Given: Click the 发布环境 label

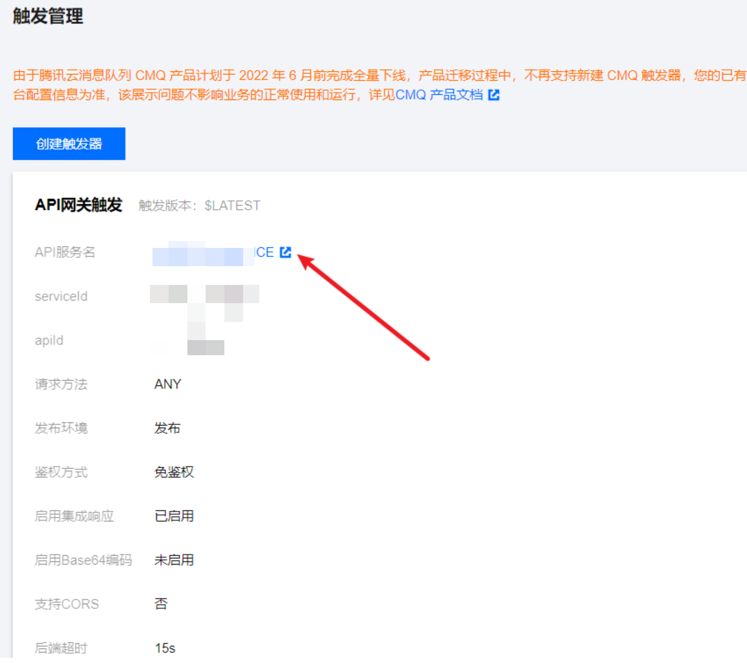Looking at the screenshot, I should (61, 428).
